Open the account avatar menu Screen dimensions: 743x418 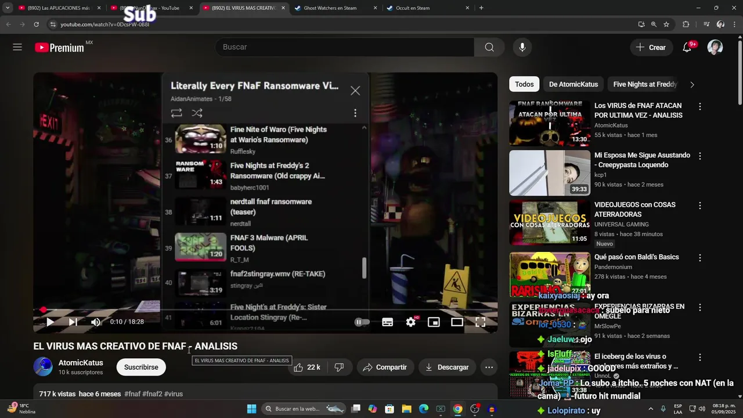click(x=715, y=48)
